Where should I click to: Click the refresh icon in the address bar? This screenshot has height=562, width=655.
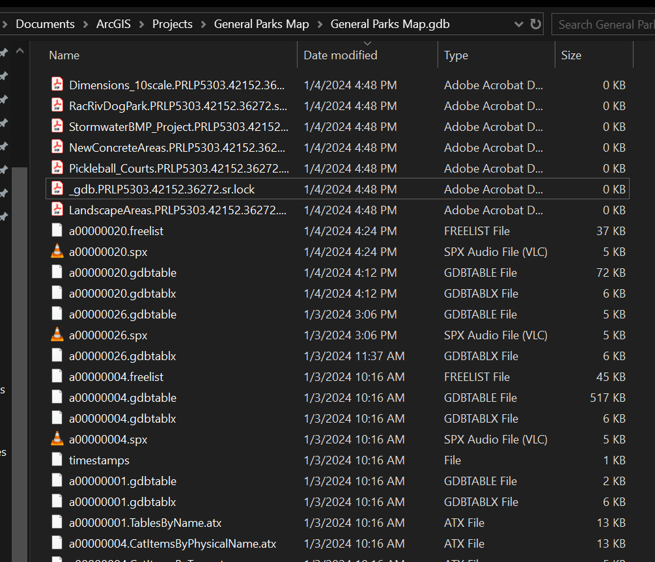point(535,23)
